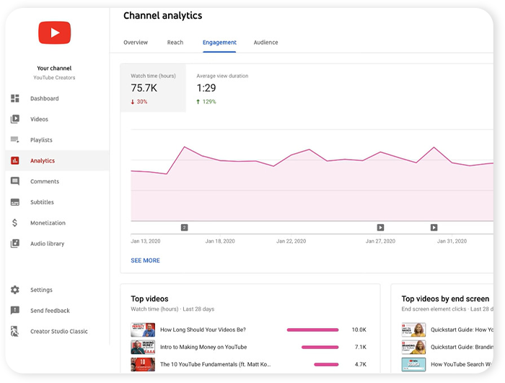The image size is (505, 383).
Task: Click the 4.7K watch time bar
Action: pyautogui.click(x=326, y=364)
